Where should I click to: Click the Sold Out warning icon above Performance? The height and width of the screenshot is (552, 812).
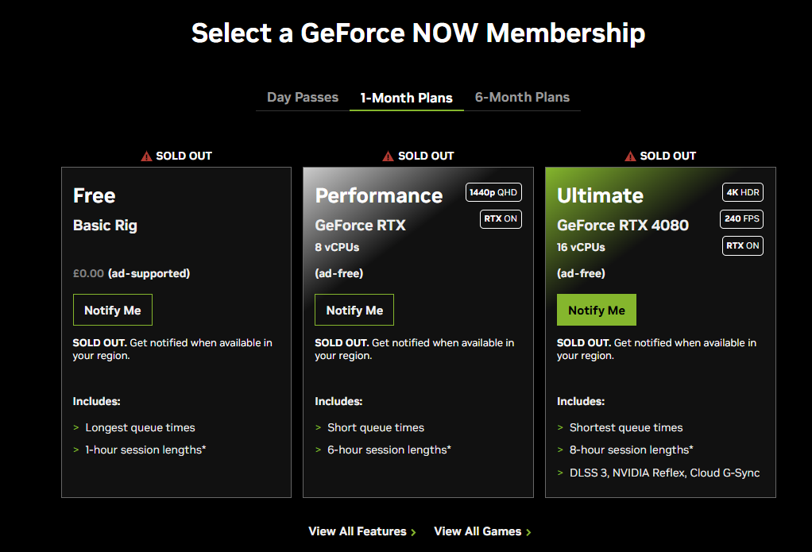[x=388, y=156]
